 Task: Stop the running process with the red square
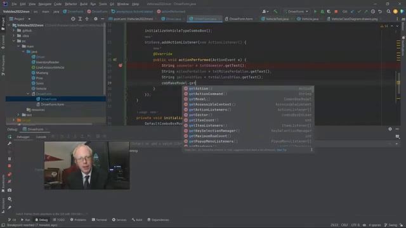(336, 11)
